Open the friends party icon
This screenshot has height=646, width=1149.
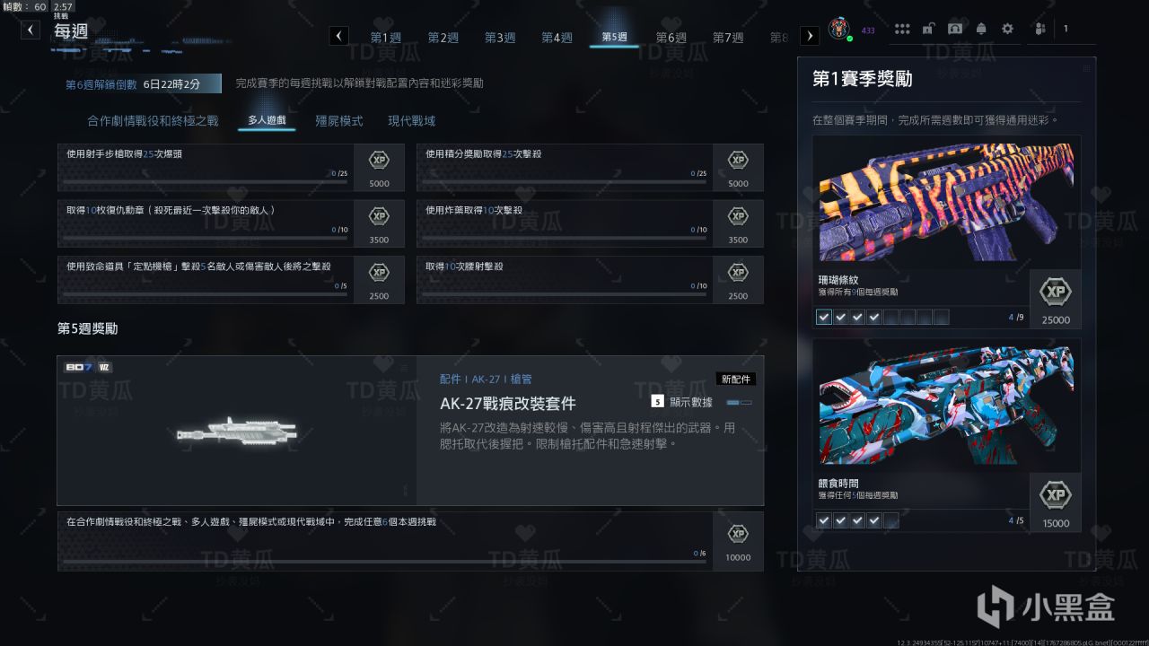(1039, 29)
